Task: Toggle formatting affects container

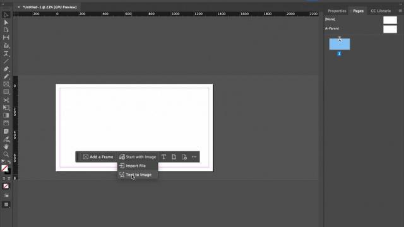Action: (4, 178)
